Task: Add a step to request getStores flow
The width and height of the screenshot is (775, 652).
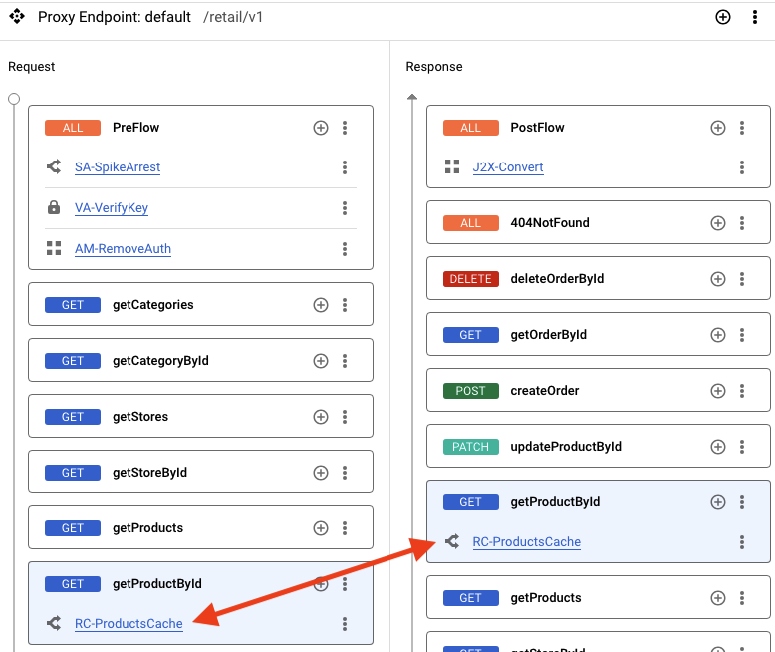Action: click(321, 417)
